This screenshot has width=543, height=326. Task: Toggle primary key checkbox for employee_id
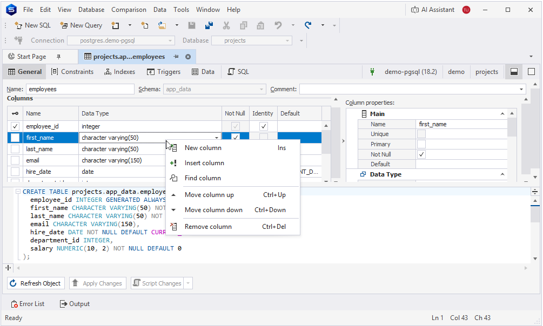15,126
